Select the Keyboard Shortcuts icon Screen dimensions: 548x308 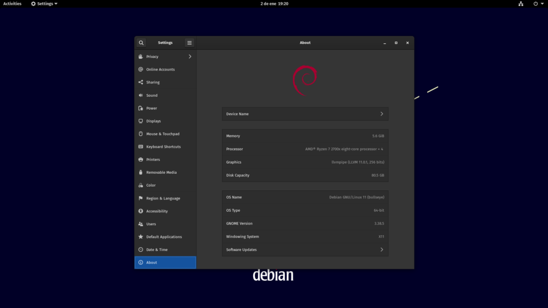141,147
